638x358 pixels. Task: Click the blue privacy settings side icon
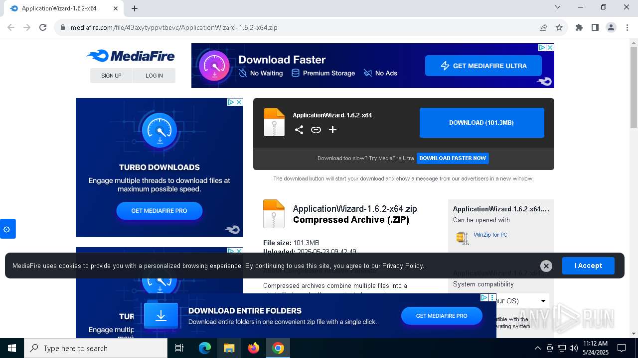click(7, 229)
